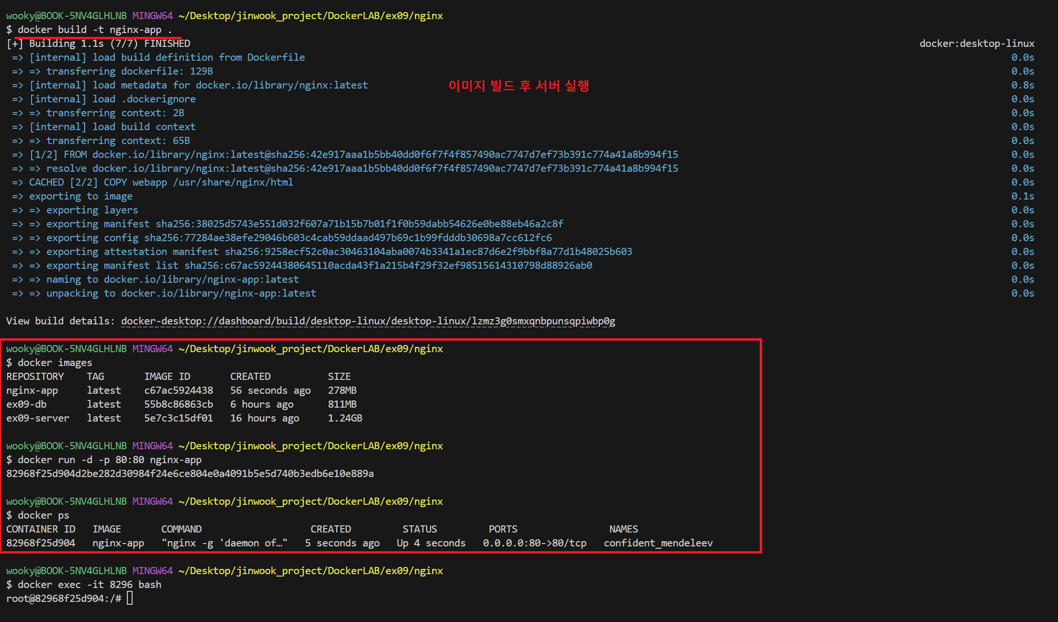The image size is (1058, 622).
Task: Click the docker build -t nginx-app command
Action: pos(94,30)
